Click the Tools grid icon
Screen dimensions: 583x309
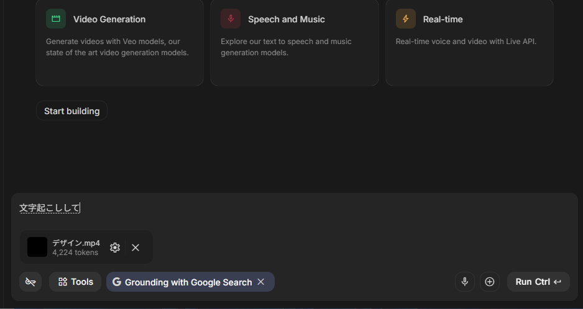[x=63, y=282]
